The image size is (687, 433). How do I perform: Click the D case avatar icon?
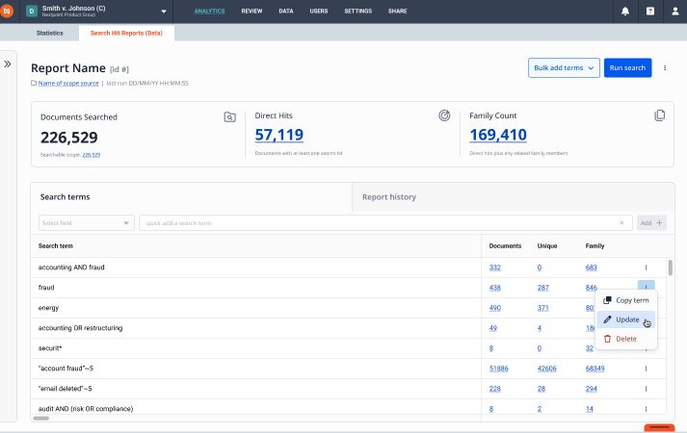32,12
